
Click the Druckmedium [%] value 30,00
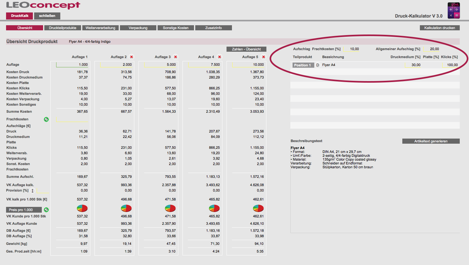(416, 65)
